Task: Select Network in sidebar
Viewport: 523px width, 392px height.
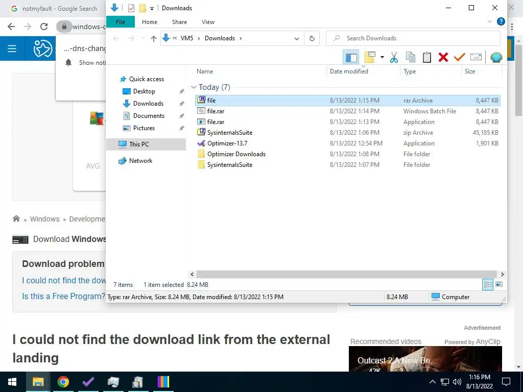Action: coord(140,161)
